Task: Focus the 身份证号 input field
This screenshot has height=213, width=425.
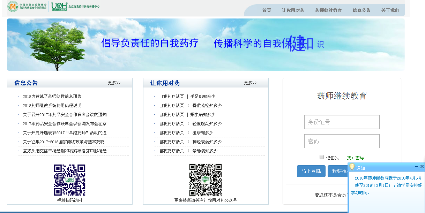Action: click(x=342, y=122)
